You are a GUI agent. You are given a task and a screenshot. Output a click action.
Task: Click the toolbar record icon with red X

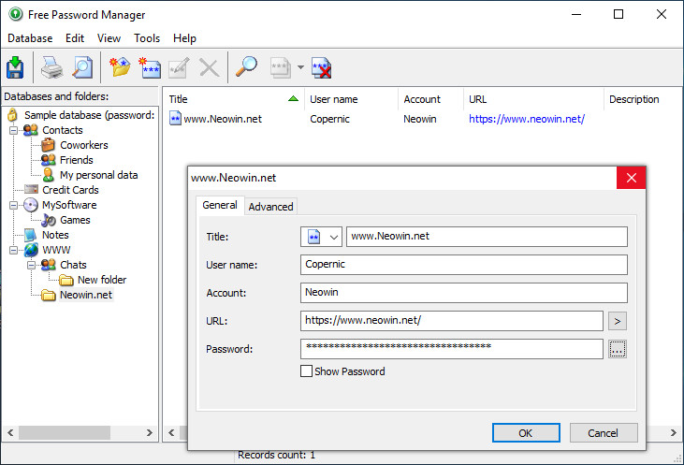point(322,67)
